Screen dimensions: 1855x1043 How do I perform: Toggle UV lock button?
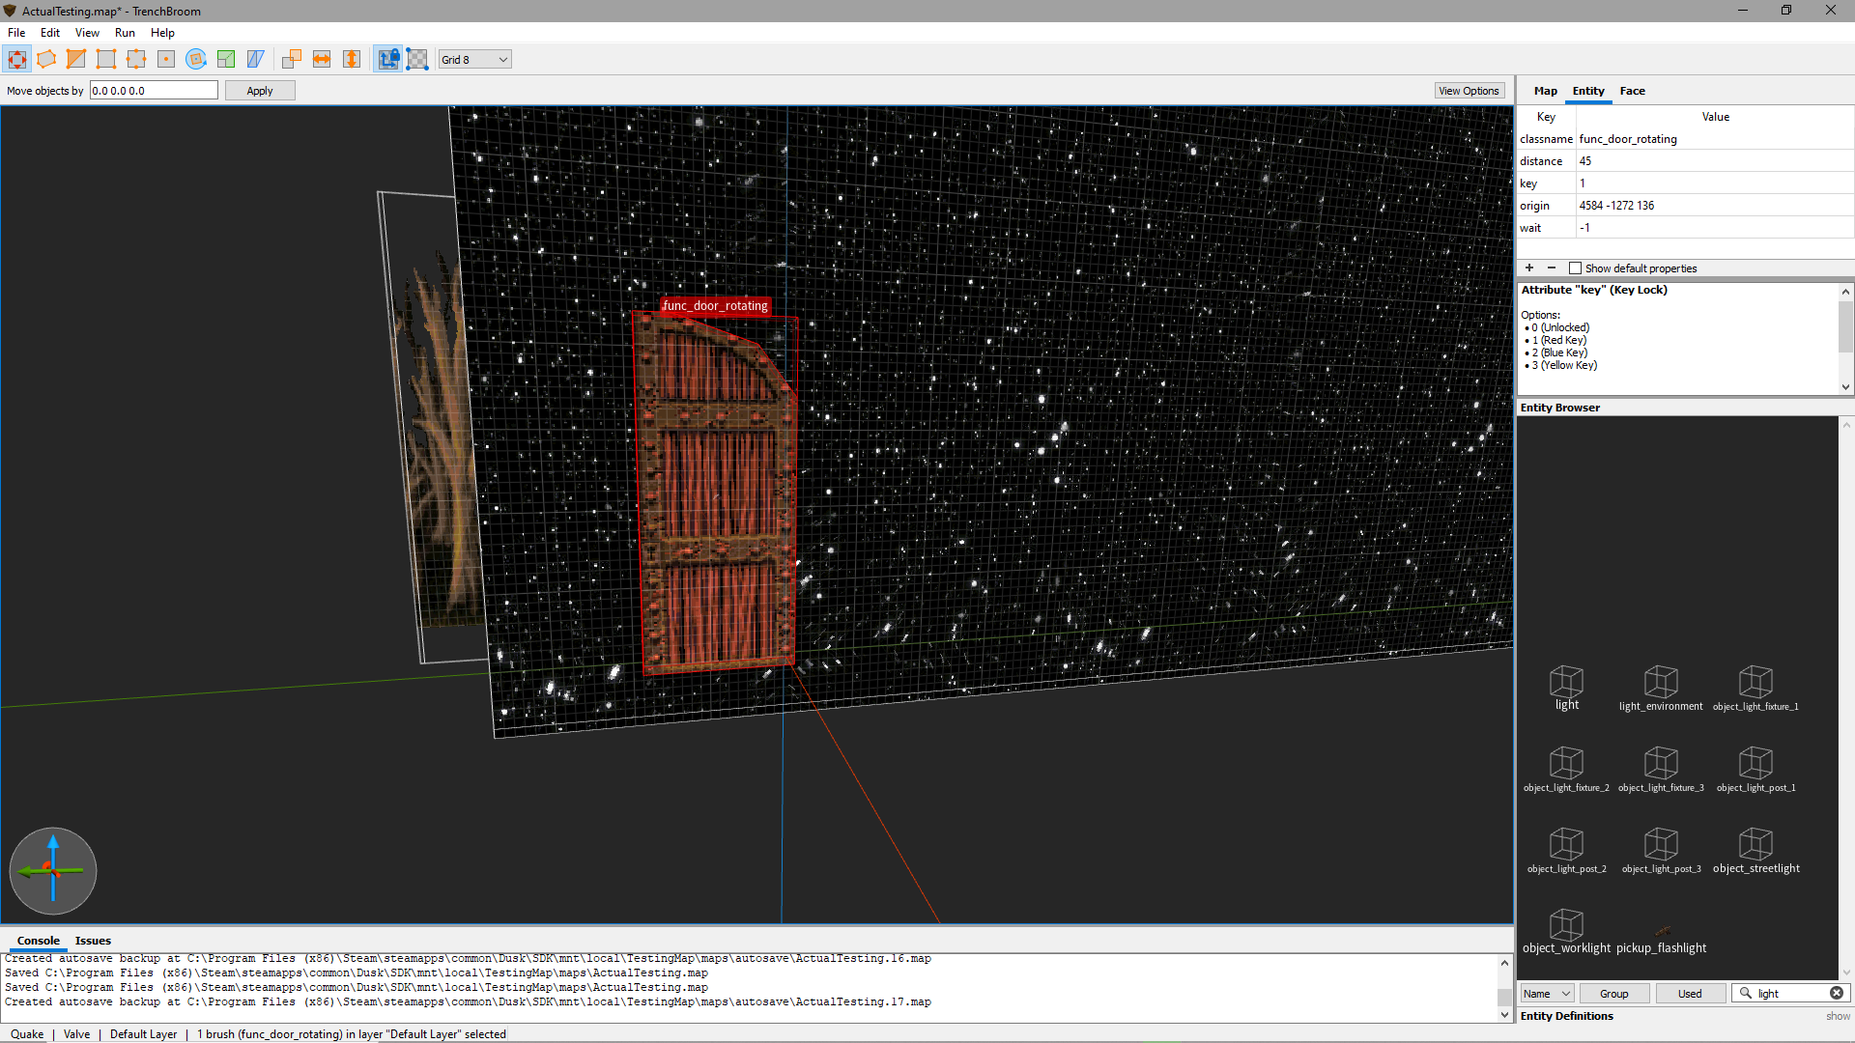[417, 60]
